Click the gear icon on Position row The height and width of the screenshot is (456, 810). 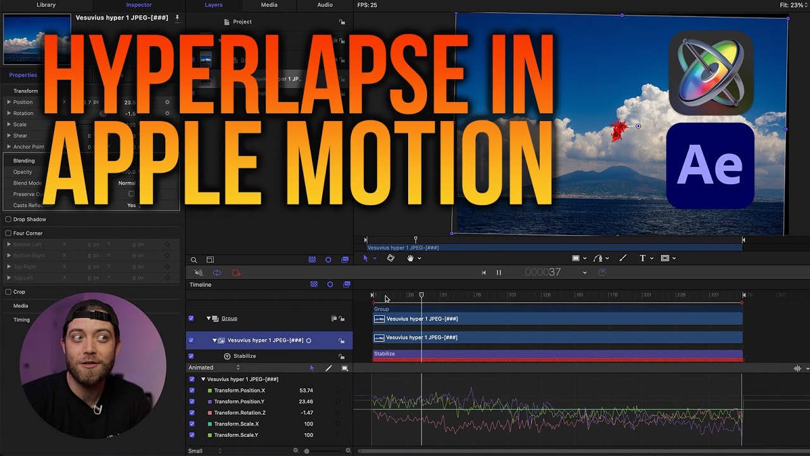tap(168, 102)
